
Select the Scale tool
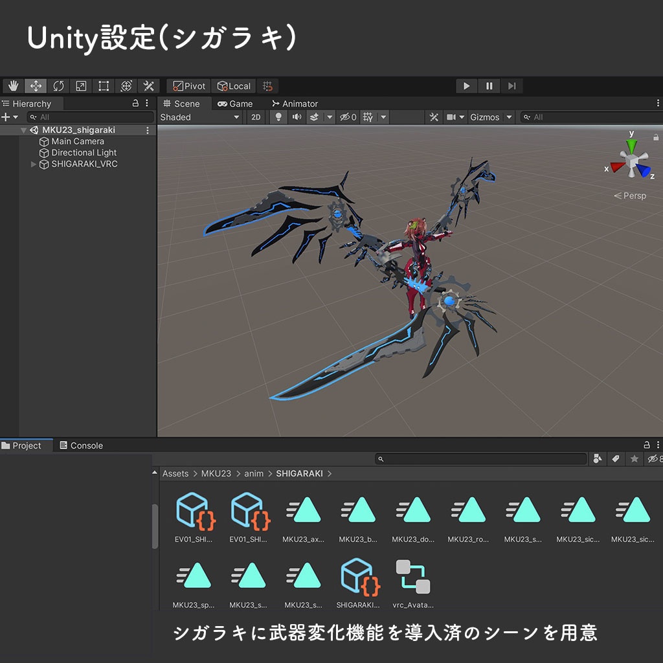[x=81, y=86]
